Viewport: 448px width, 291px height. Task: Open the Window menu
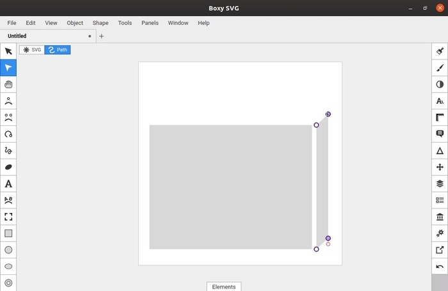coord(178,23)
